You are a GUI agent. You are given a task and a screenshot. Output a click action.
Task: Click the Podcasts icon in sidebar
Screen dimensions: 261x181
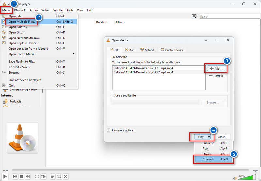point(5,101)
